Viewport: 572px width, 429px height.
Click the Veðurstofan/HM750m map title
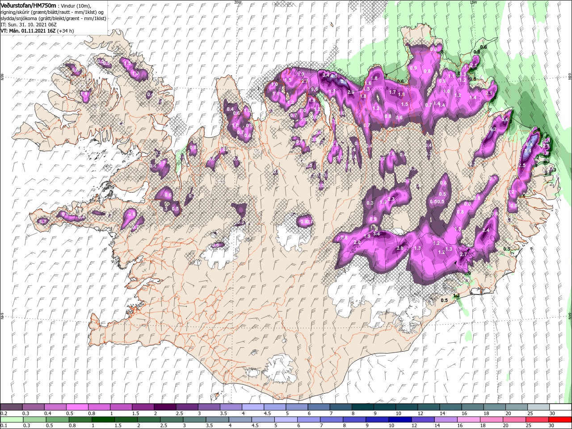[28, 5]
